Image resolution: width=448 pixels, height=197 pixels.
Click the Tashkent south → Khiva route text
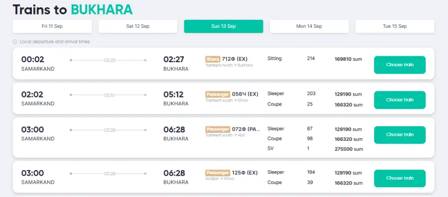click(x=226, y=100)
